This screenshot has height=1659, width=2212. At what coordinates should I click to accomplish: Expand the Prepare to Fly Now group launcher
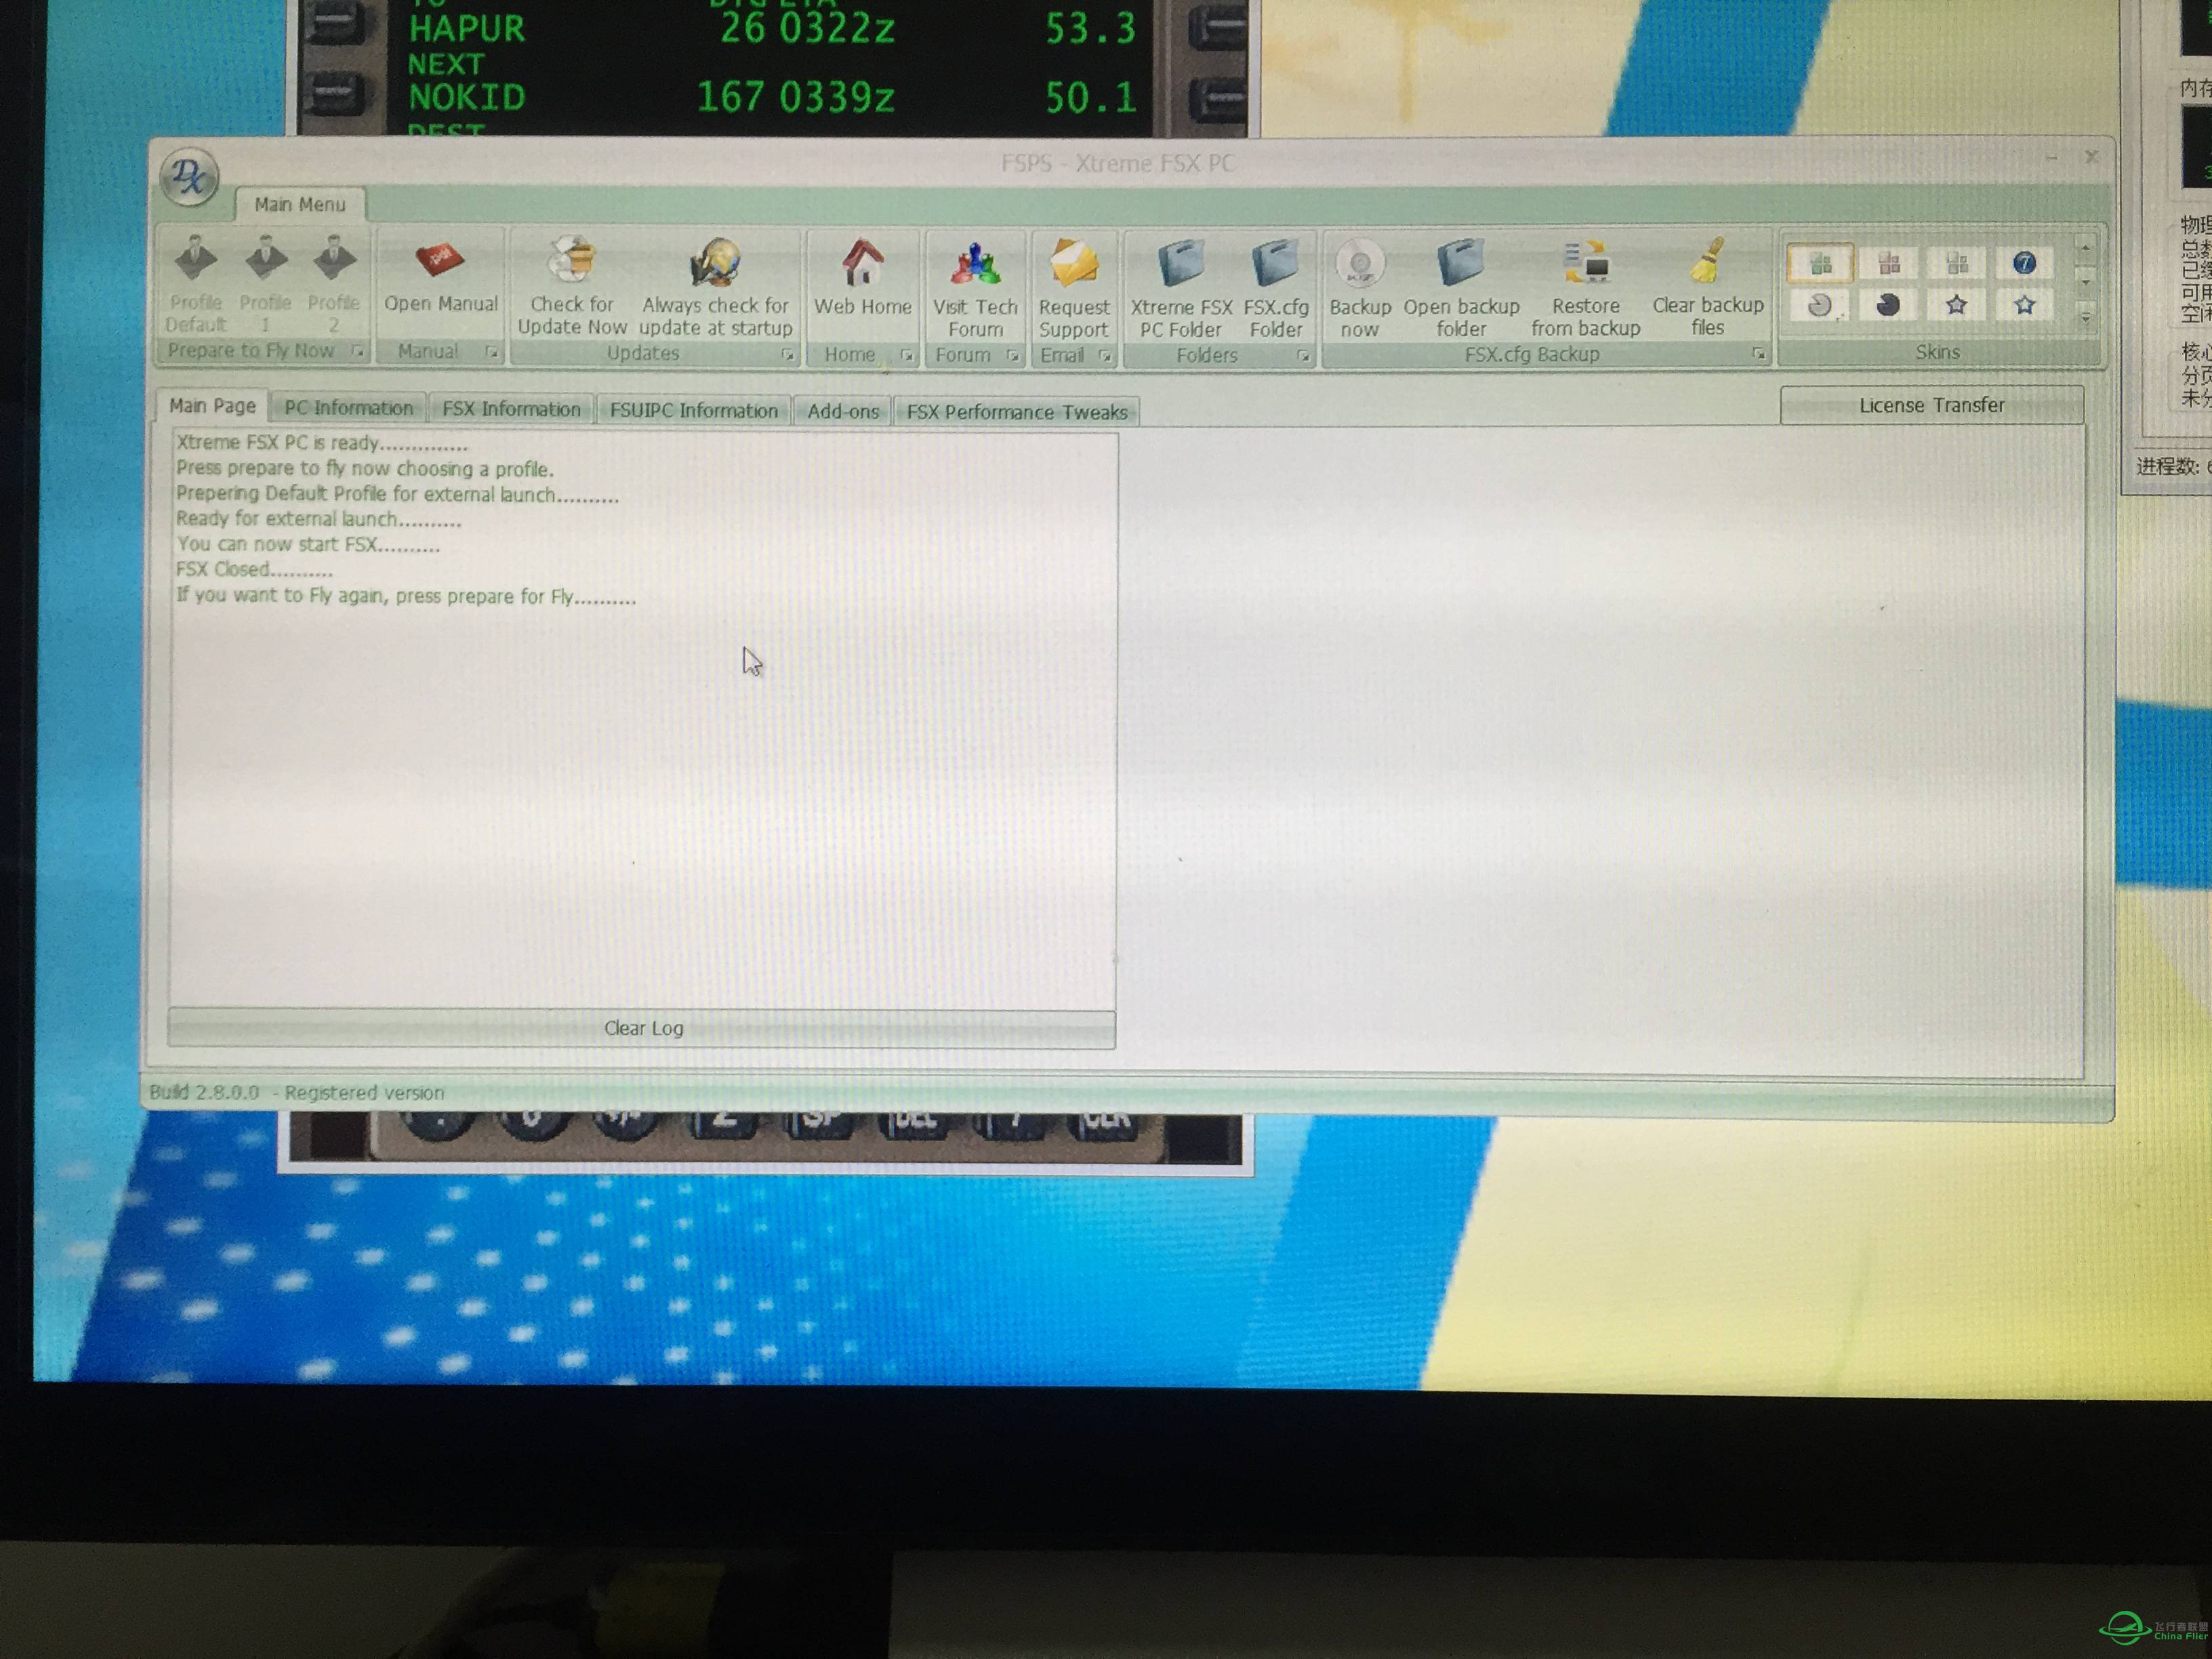(357, 351)
